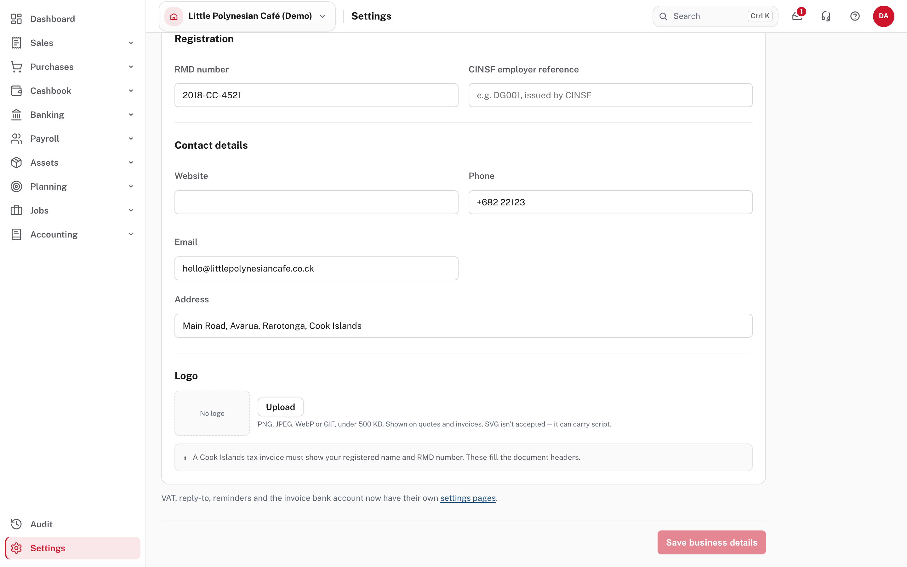Upload a logo image

pos(280,407)
